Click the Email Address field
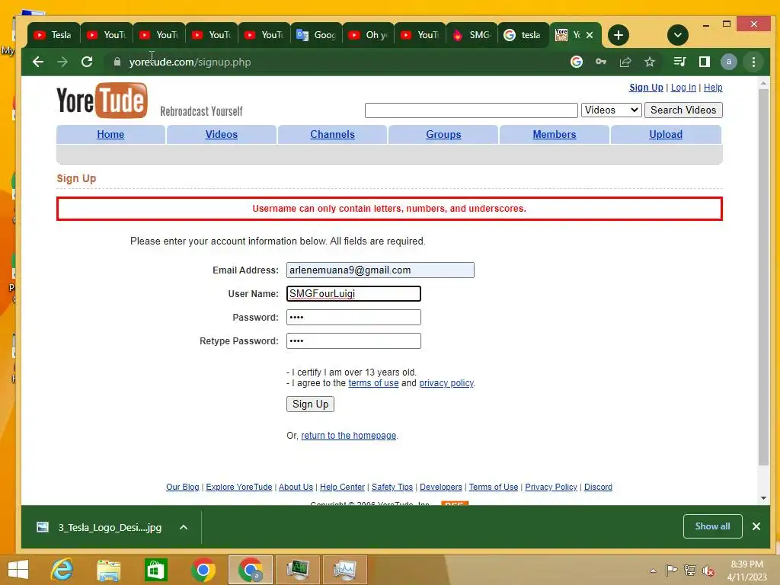The image size is (780, 585). click(380, 270)
